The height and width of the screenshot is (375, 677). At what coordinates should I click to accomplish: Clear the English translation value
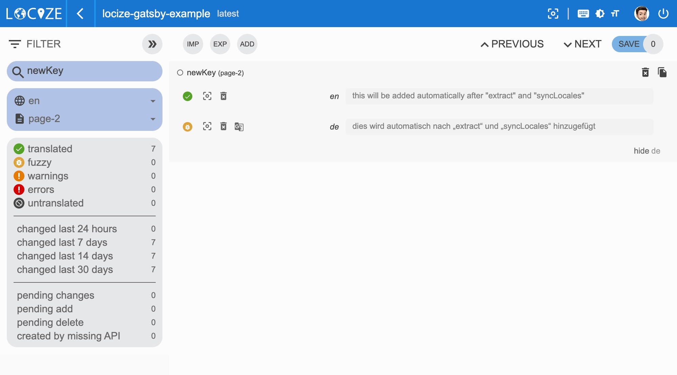[223, 96]
